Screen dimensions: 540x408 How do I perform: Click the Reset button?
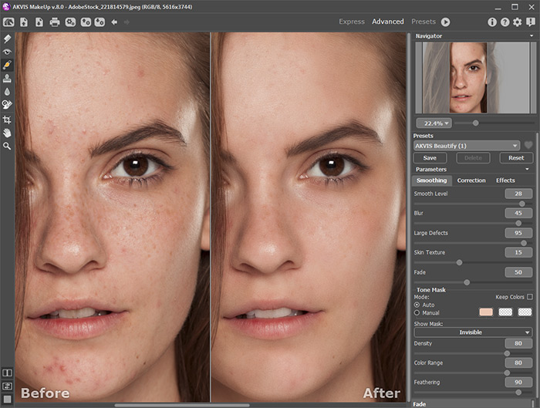click(x=515, y=157)
